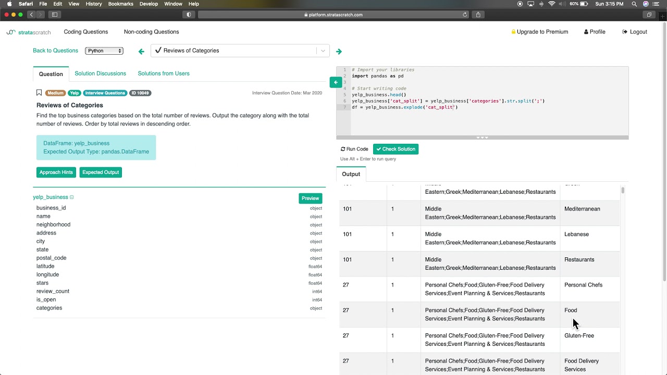The height and width of the screenshot is (375, 667).
Task: Switch to Solution Discussions tab
Action: click(x=100, y=73)
